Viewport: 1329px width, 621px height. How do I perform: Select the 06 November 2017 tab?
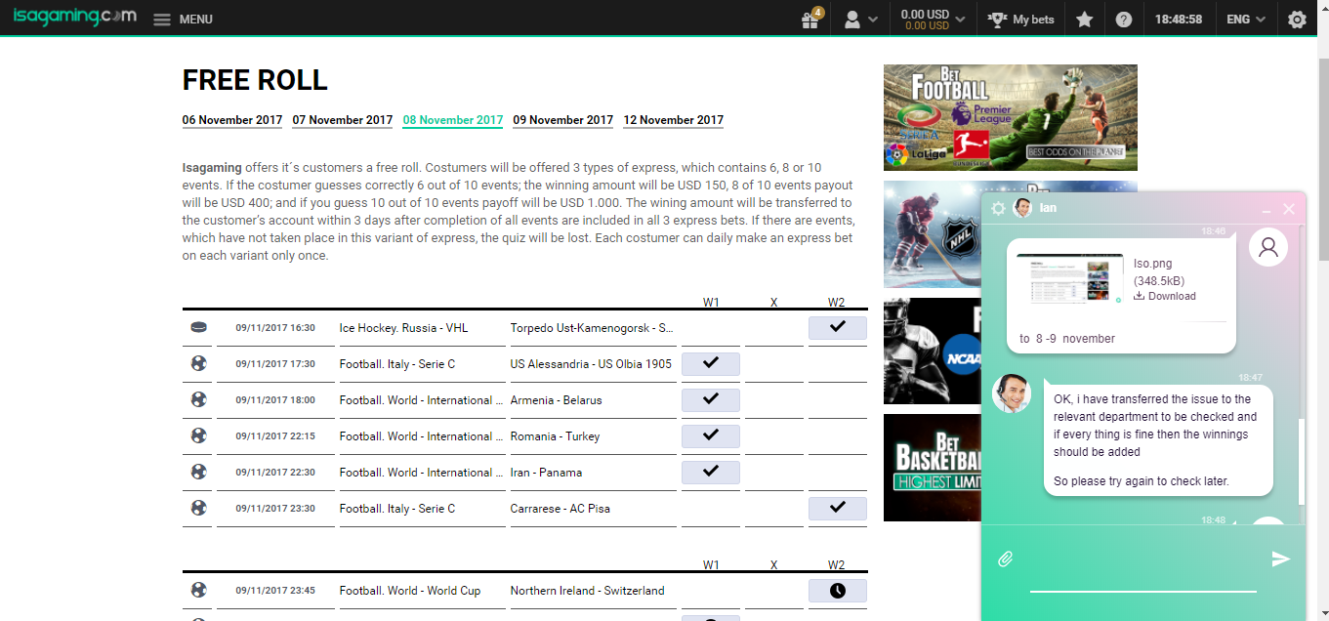(x=232, y=120)
